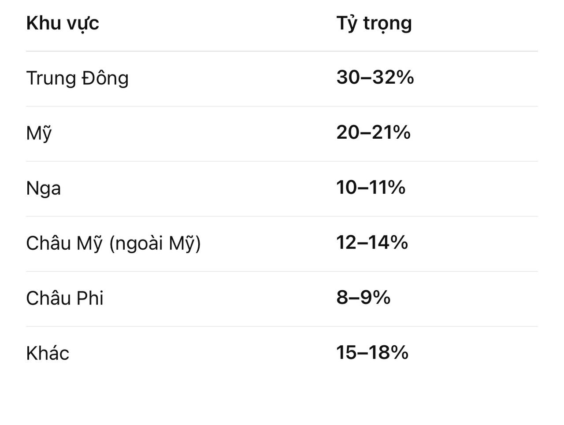The width and height of the screenshot is (564, 425).
Task: Click the divider separating Mỹ and Nga rows
Action: coord(282,161)
